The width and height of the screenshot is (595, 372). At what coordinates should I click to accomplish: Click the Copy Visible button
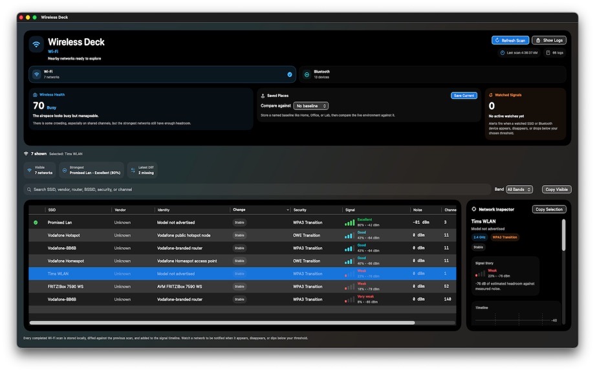[x=556, y=190]
